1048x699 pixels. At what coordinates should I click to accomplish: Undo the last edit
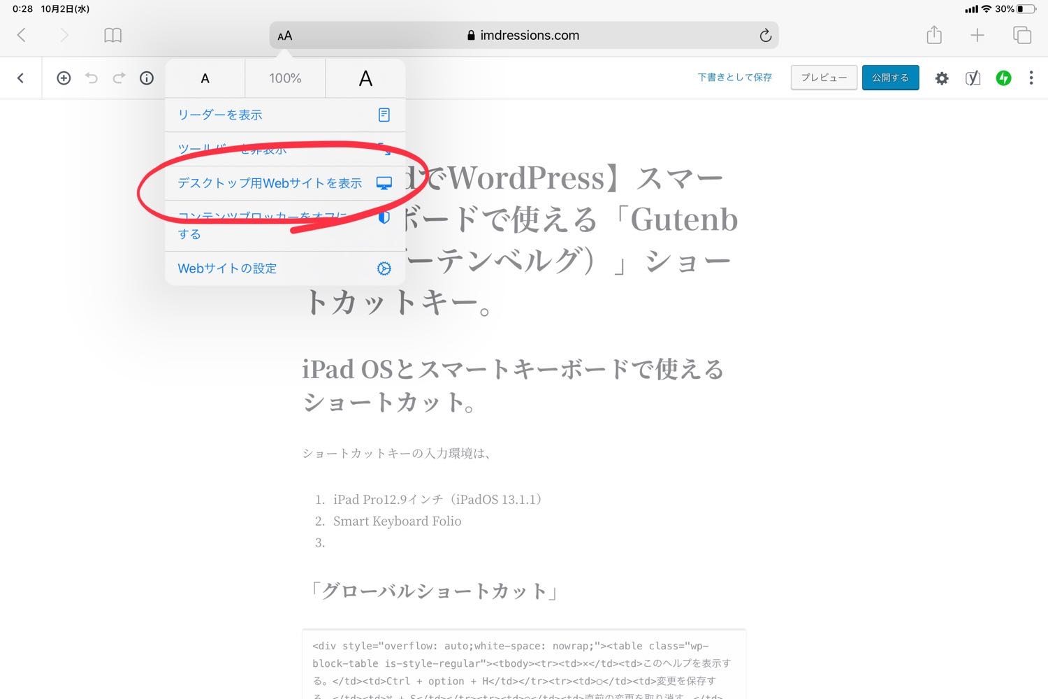92,78
